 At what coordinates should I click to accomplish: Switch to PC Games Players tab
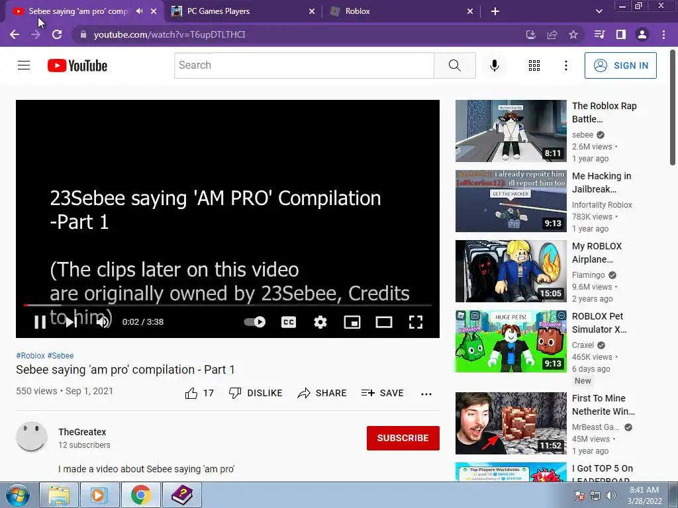point(243,11)
